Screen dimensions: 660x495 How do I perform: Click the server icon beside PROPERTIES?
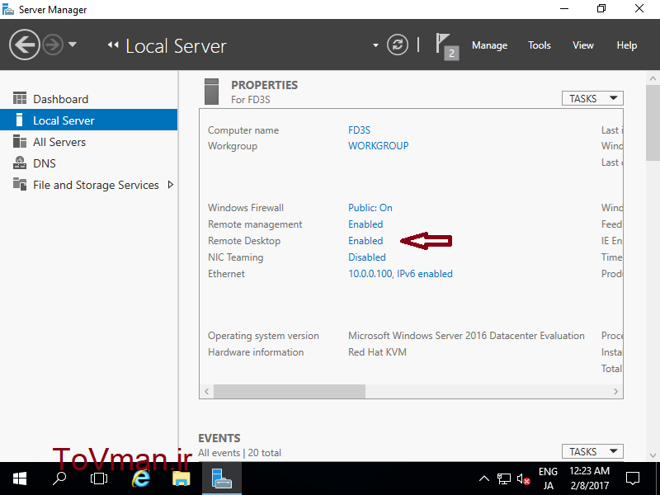point(211,92)
